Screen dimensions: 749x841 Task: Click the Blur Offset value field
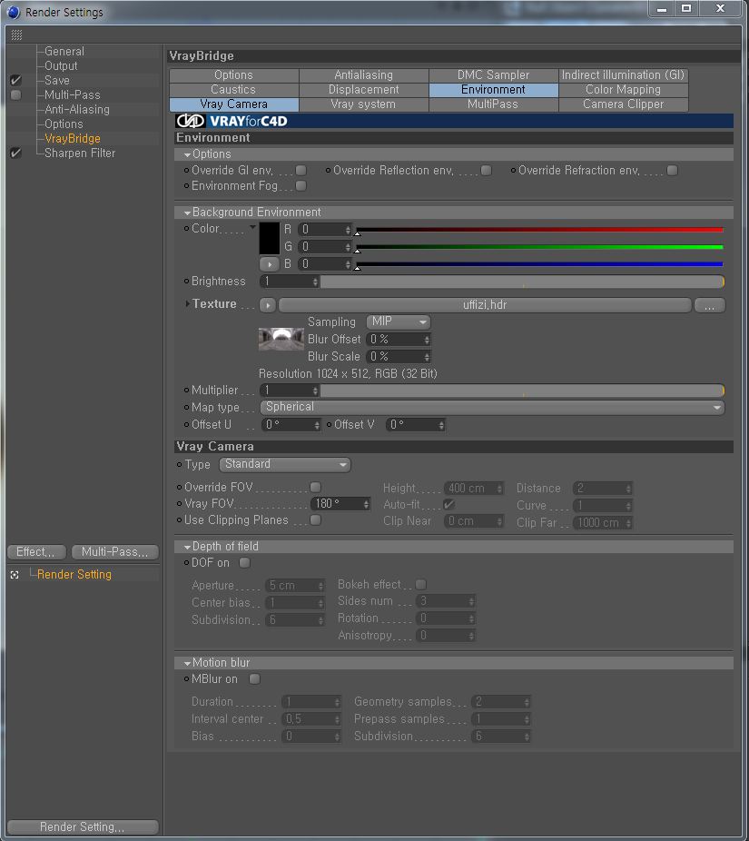[x=399, y=340]
